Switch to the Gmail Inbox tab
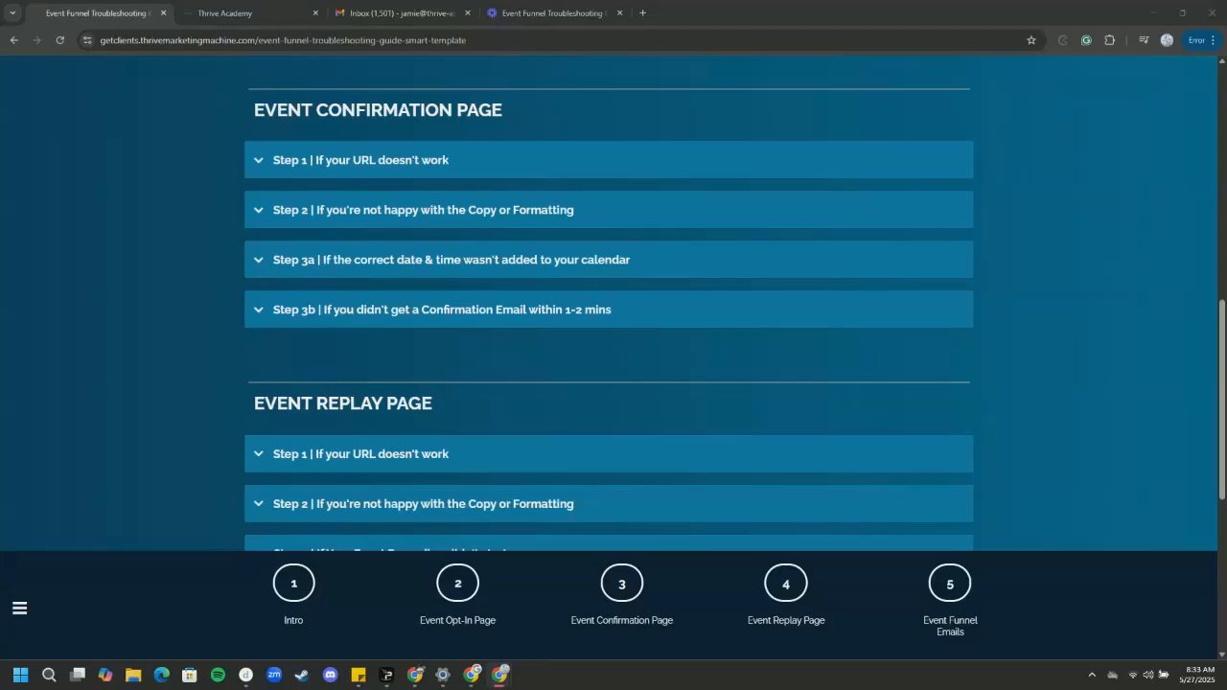The height and width of the screenshot is (690, 1227). tap(402, 13)
